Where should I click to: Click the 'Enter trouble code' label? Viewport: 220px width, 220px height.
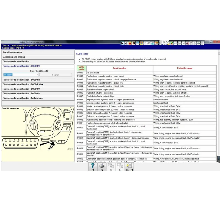click(39, 71)
